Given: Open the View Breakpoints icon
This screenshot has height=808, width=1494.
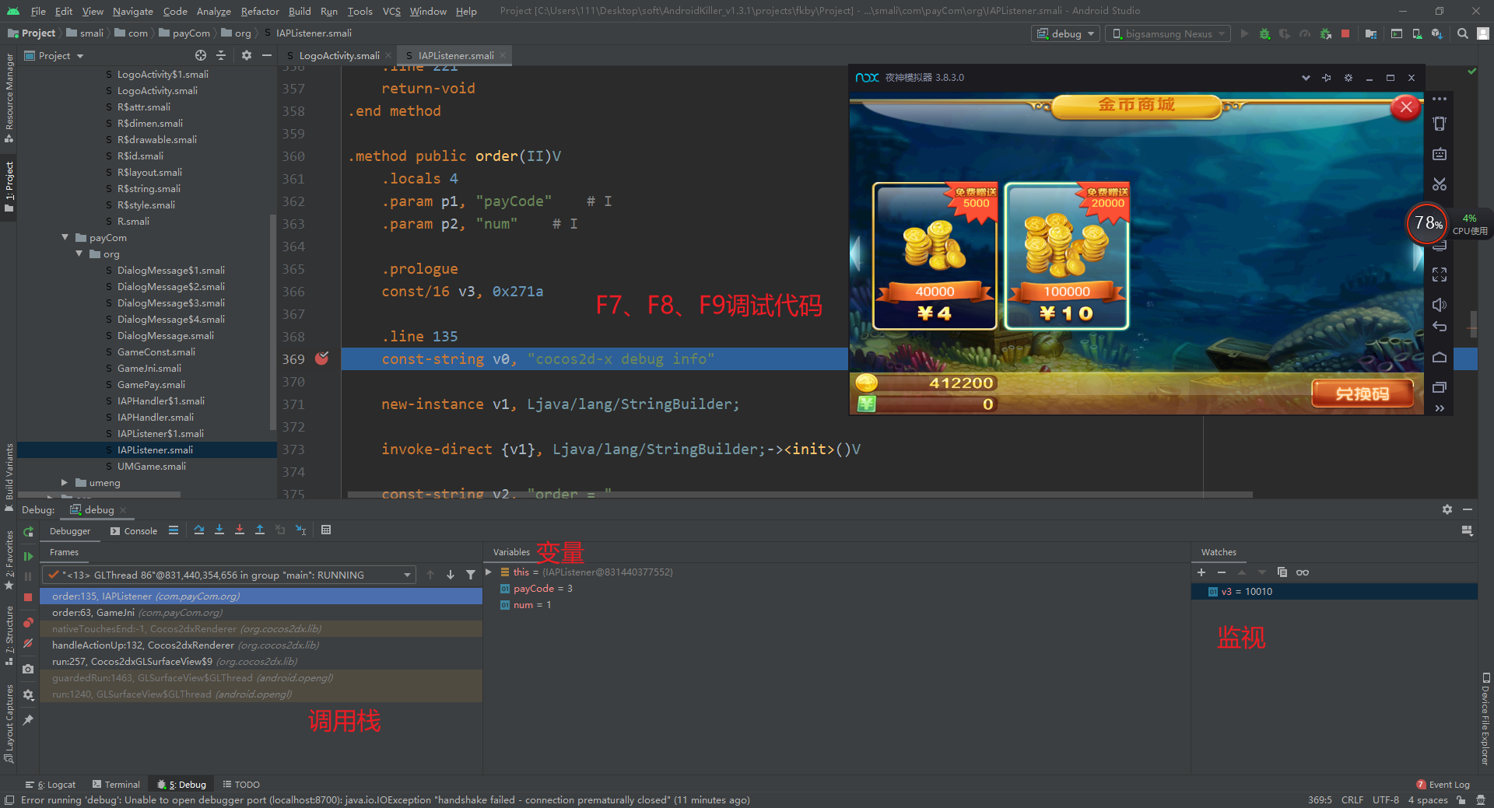Looking at the screenshot, I should 28,623.
